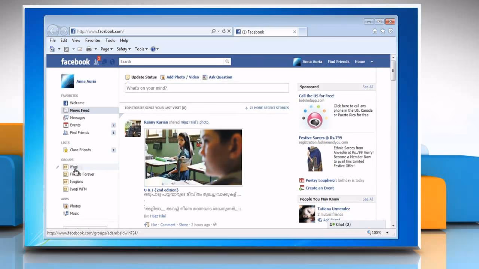Open the Help menu
Viewport: 479px width, 269px height.
[124, 40]
